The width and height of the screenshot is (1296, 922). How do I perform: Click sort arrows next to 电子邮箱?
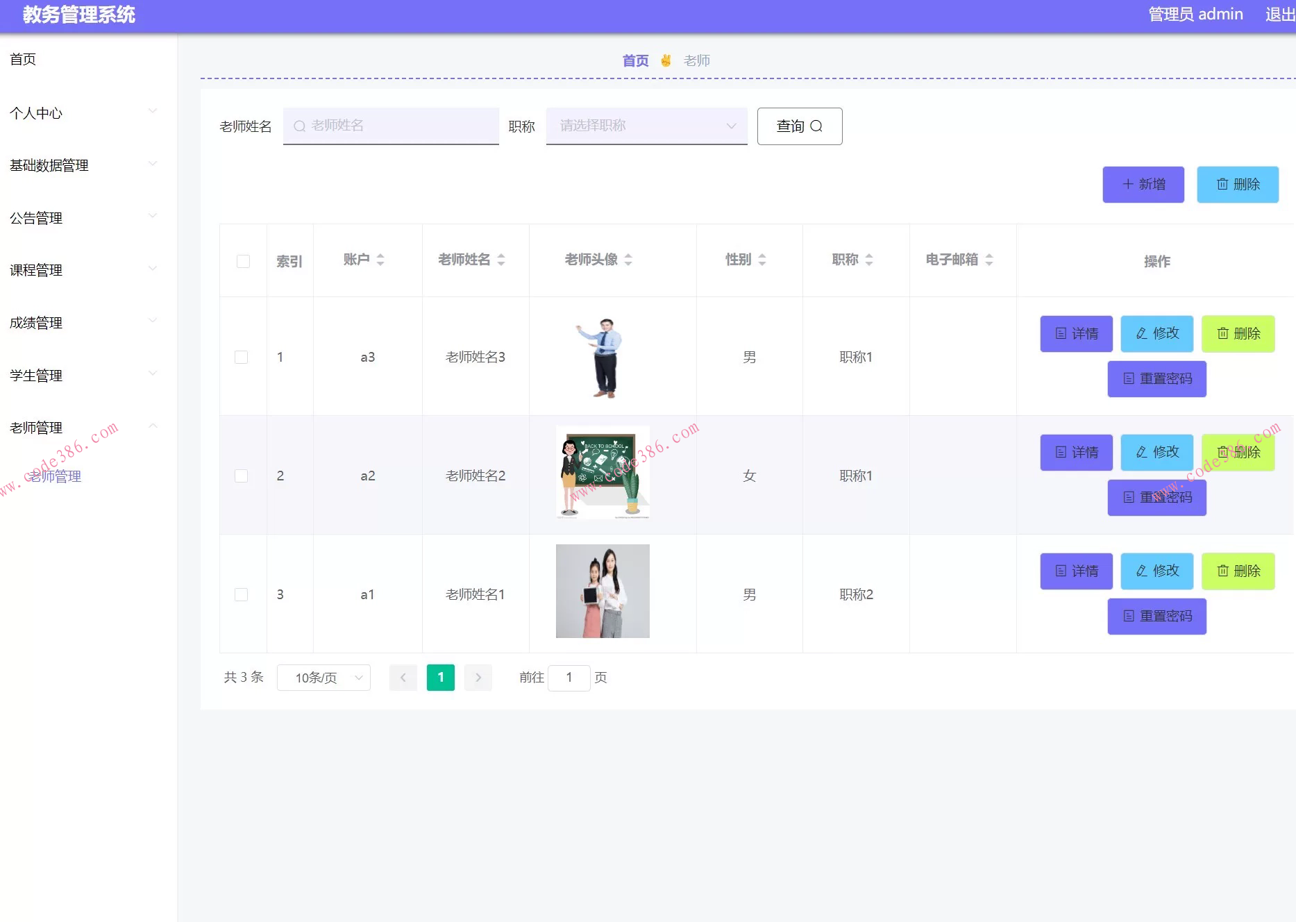pos(989,260)
